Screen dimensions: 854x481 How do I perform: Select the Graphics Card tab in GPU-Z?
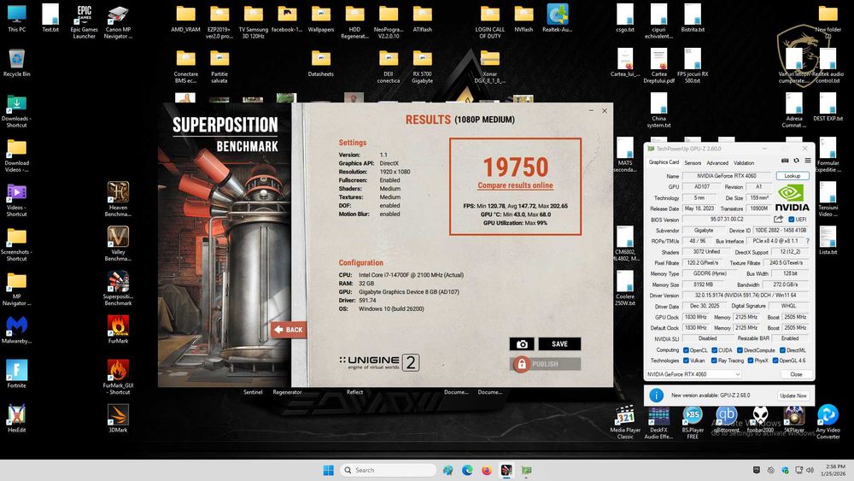(x=664, y=162)
